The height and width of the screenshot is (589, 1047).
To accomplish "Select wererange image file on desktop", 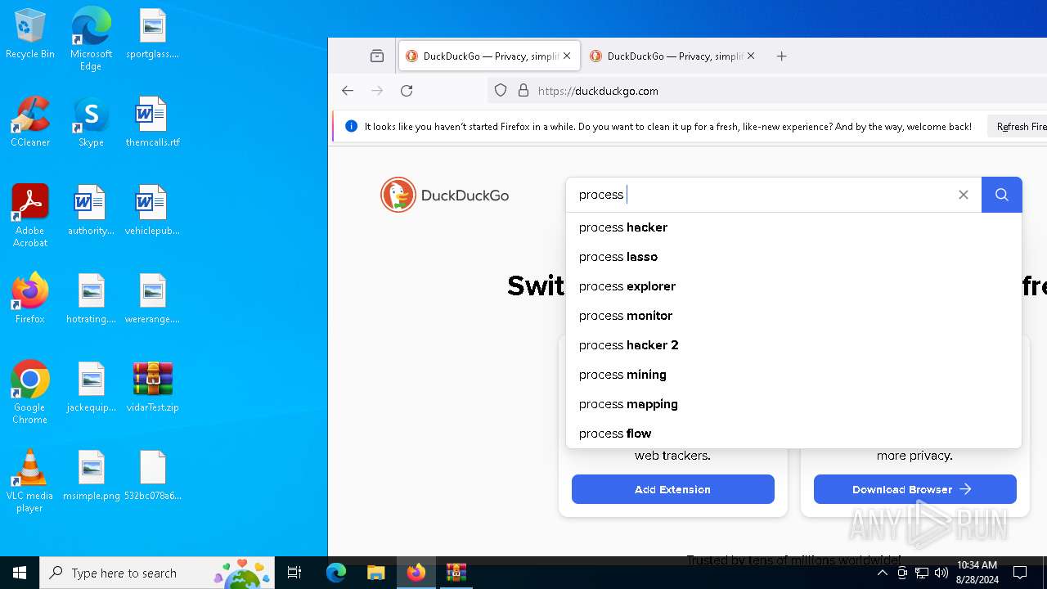I will [152, 299].
